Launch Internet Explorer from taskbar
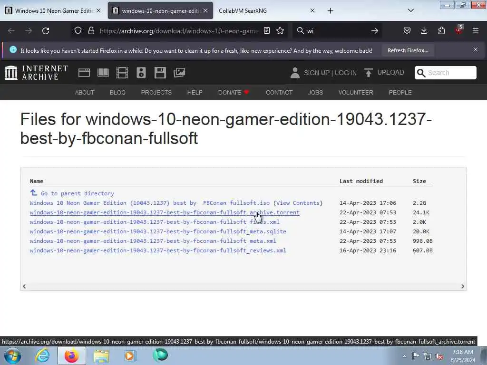 pos(42,355)
